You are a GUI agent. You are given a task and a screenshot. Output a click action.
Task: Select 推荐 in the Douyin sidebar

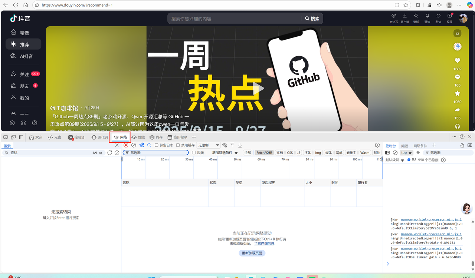click(23, 44)
